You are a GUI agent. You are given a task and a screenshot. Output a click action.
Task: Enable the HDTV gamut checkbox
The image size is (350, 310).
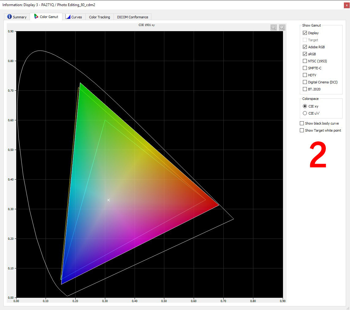click(x=305, y=75)
